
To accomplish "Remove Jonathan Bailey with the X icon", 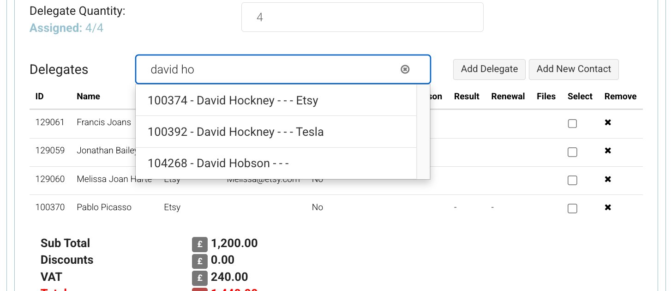I will click(608, 151).
